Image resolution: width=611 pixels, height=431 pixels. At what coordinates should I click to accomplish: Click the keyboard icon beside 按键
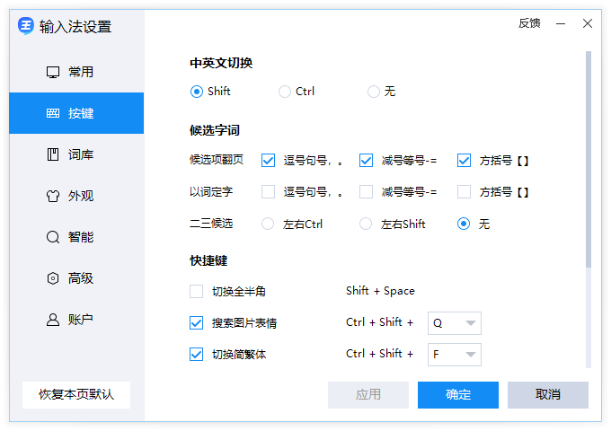pyautogui.click(x=52, y=113)
